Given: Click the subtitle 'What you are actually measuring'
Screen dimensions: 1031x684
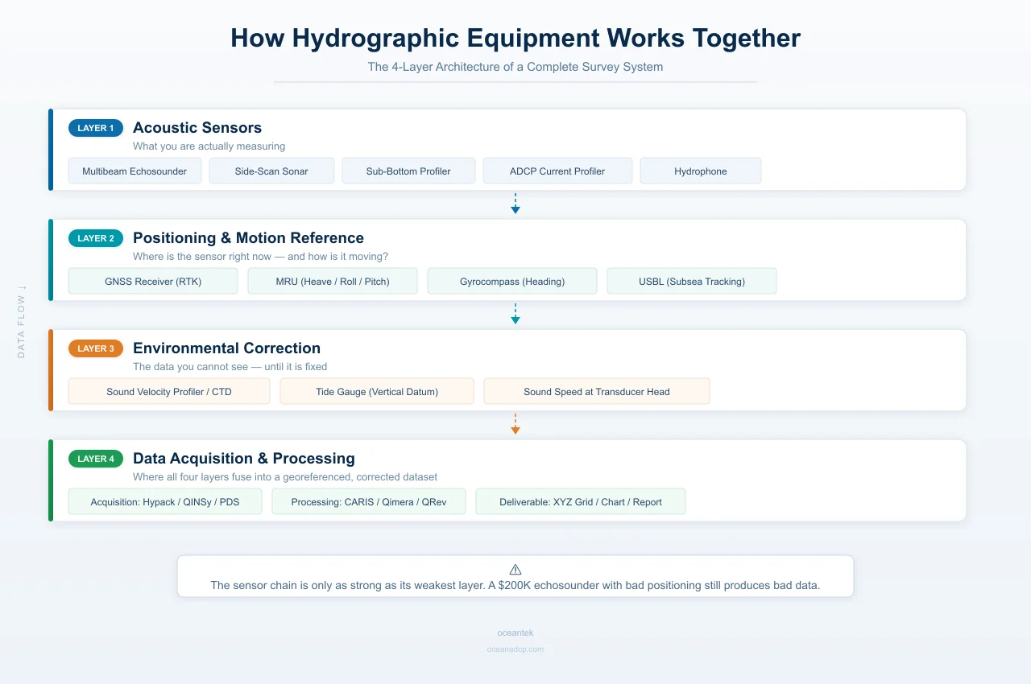Looking at the screenshot, I should (209, 146).
